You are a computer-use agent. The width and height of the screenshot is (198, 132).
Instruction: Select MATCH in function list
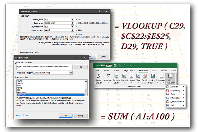(50, 81)
